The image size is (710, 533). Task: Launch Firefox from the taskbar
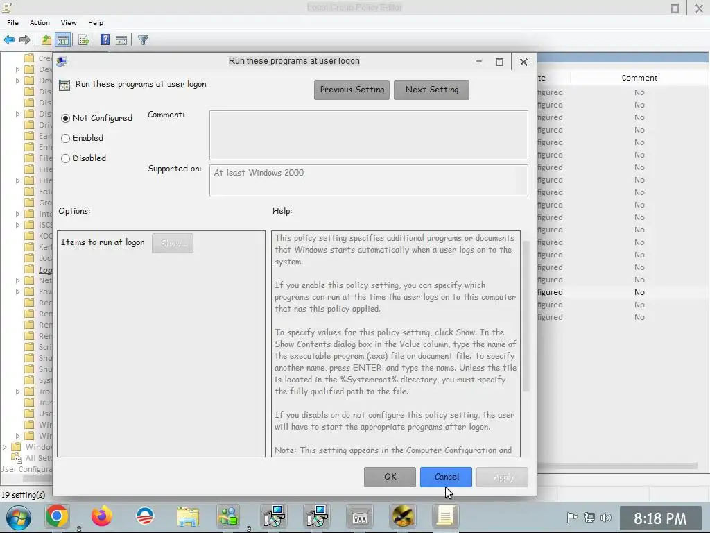point(101,516)
